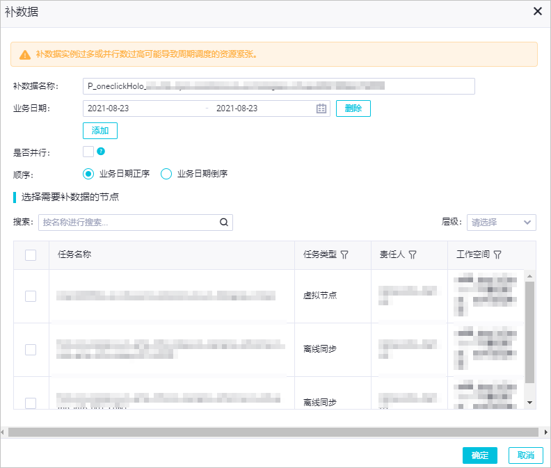The width and height of the screenshot is (551, 468).
Task: Confirm with the 确定 button
Action: [x=479, y=455]
